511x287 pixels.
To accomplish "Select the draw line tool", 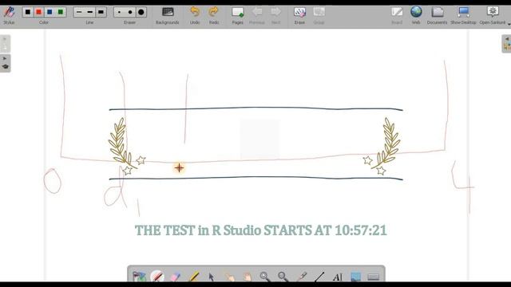I will 319,277.
